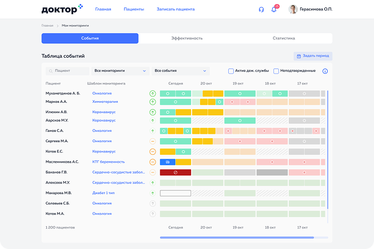Click orange minus status icon for Котов Е.С.
Image resolution: width=374 pixels, height=249 pixels.
[153, 152]
